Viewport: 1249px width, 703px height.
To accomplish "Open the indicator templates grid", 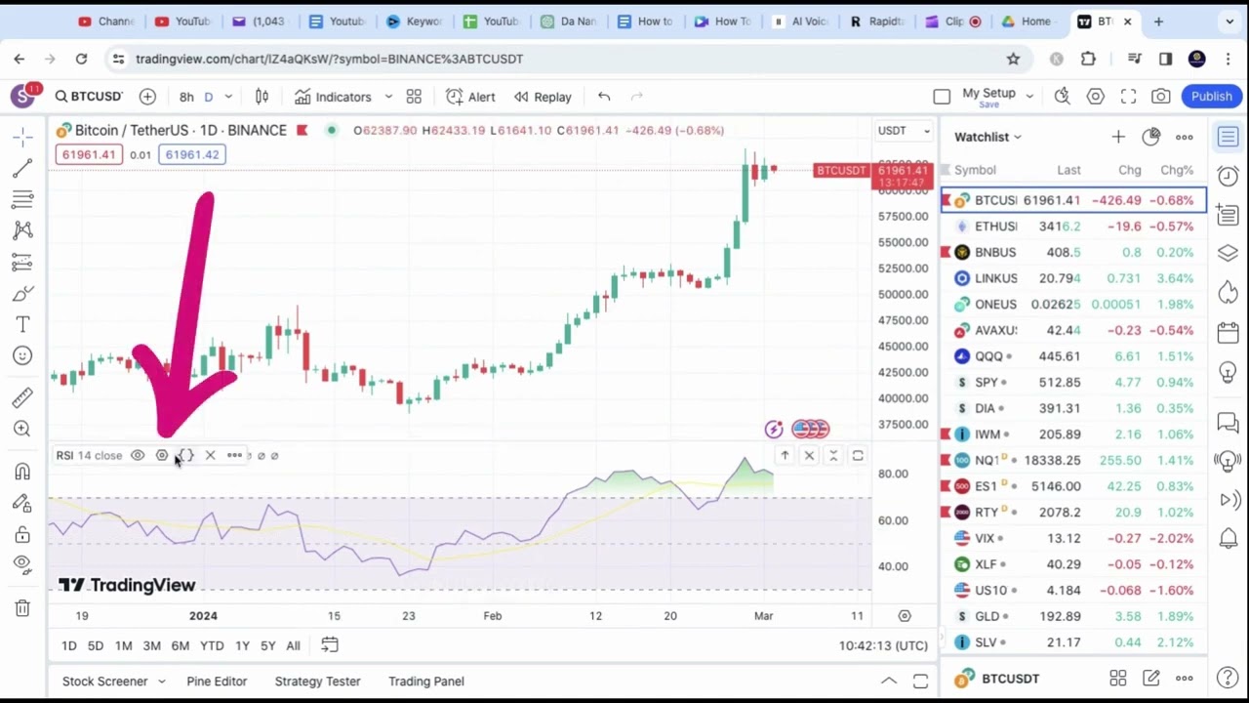I will click(414, 97).
